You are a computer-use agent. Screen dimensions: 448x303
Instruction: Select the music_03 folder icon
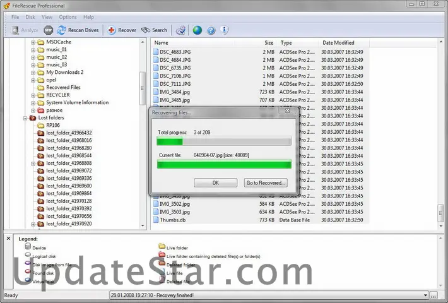(41, 65)
